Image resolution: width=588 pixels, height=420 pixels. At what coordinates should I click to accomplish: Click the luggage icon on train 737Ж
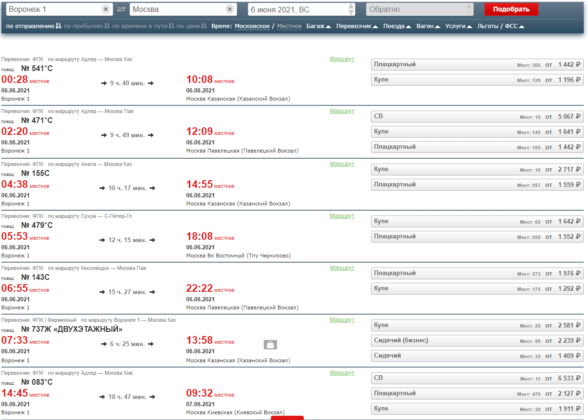point(270,344)
